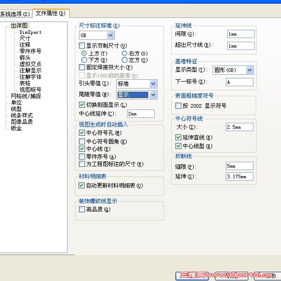
Task: Select 单位 in the tree
Action: [16, 103]
